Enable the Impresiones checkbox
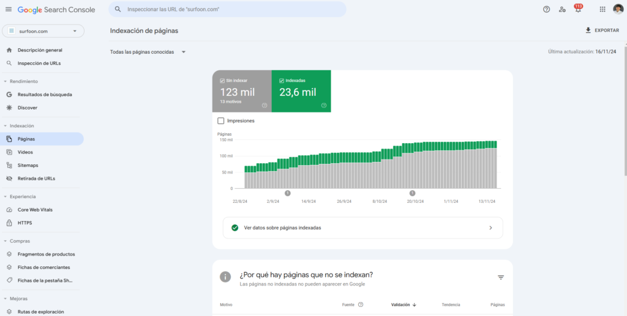The height and width of the screenshot is (316, 627). click(221, 121)
